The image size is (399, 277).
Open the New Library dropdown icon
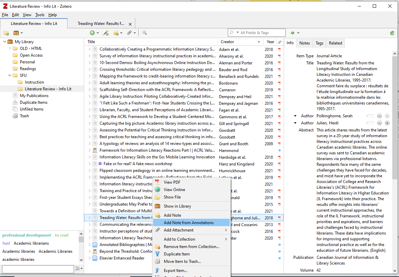pos(17,33)
